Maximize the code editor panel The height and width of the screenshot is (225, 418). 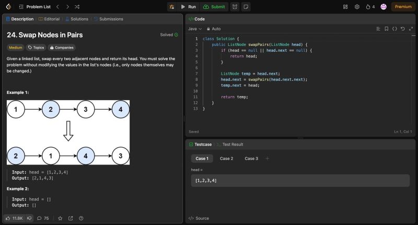410,29
